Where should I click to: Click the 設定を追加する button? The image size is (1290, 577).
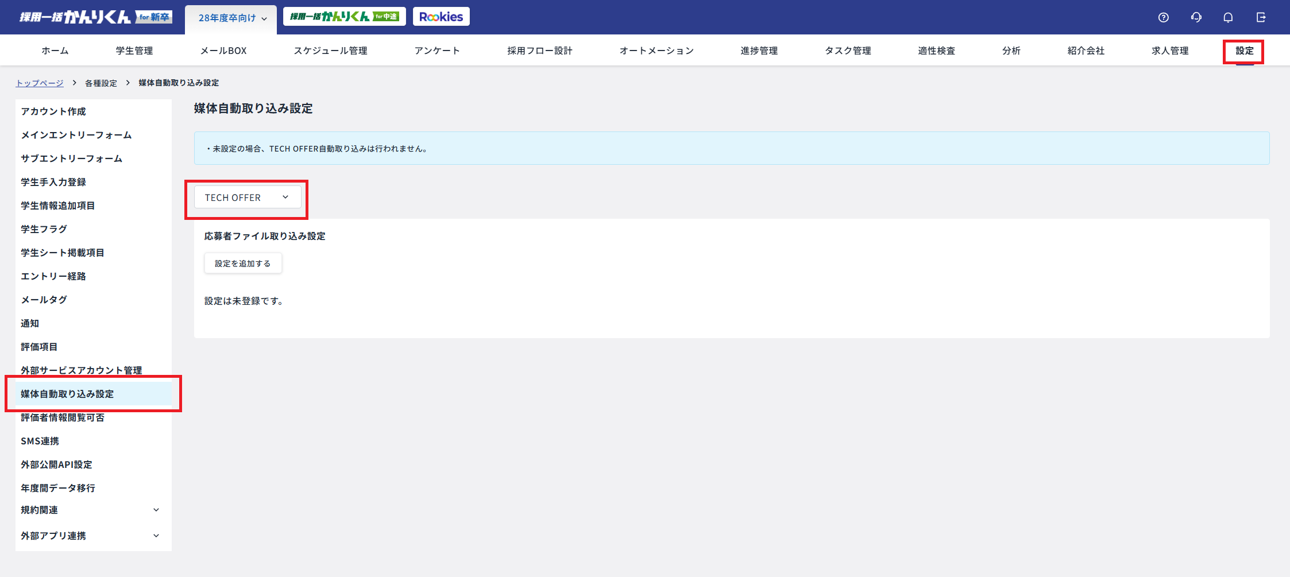pos(242,263)
